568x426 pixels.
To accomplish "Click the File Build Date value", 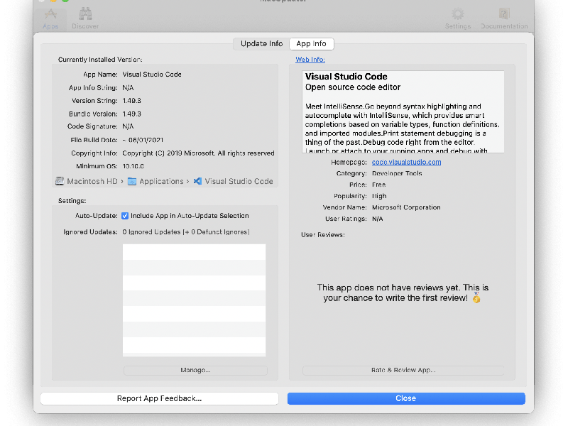I will tap(143, 140).
